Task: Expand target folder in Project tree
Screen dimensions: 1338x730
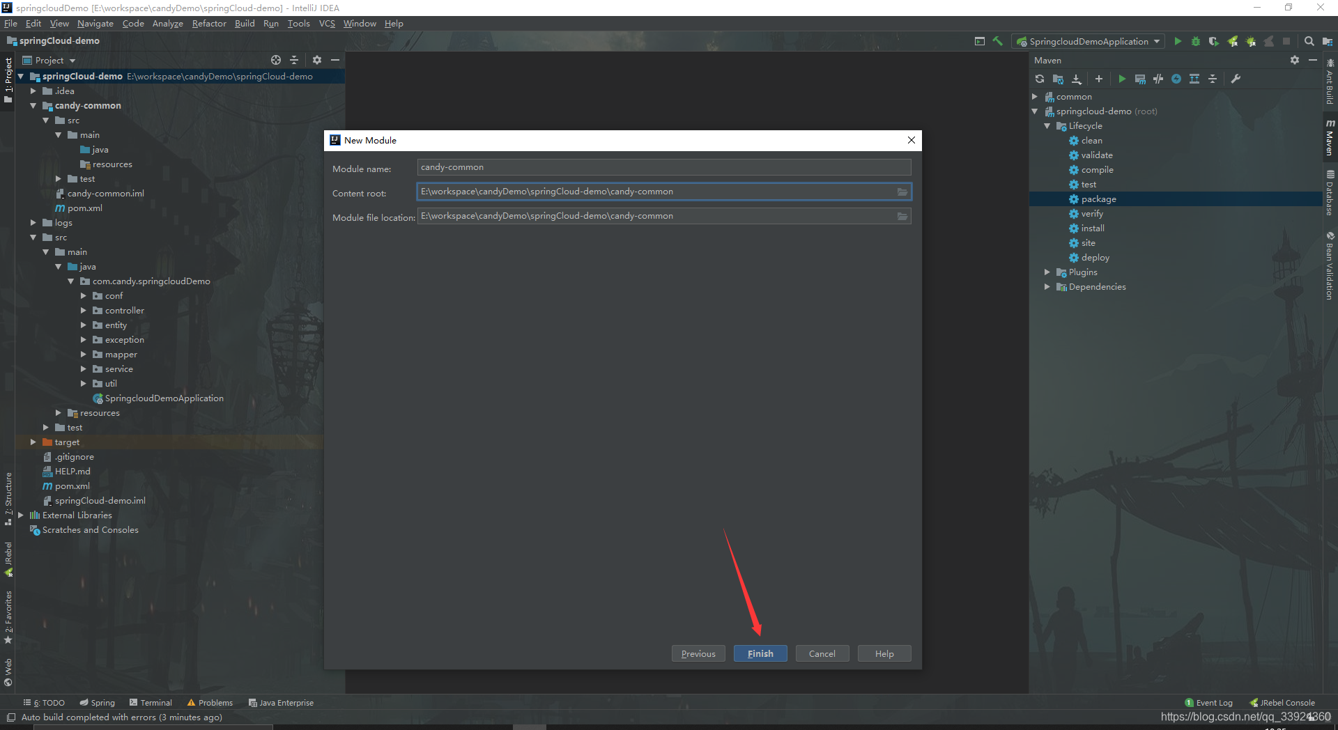Action: (x=33, y=442)
